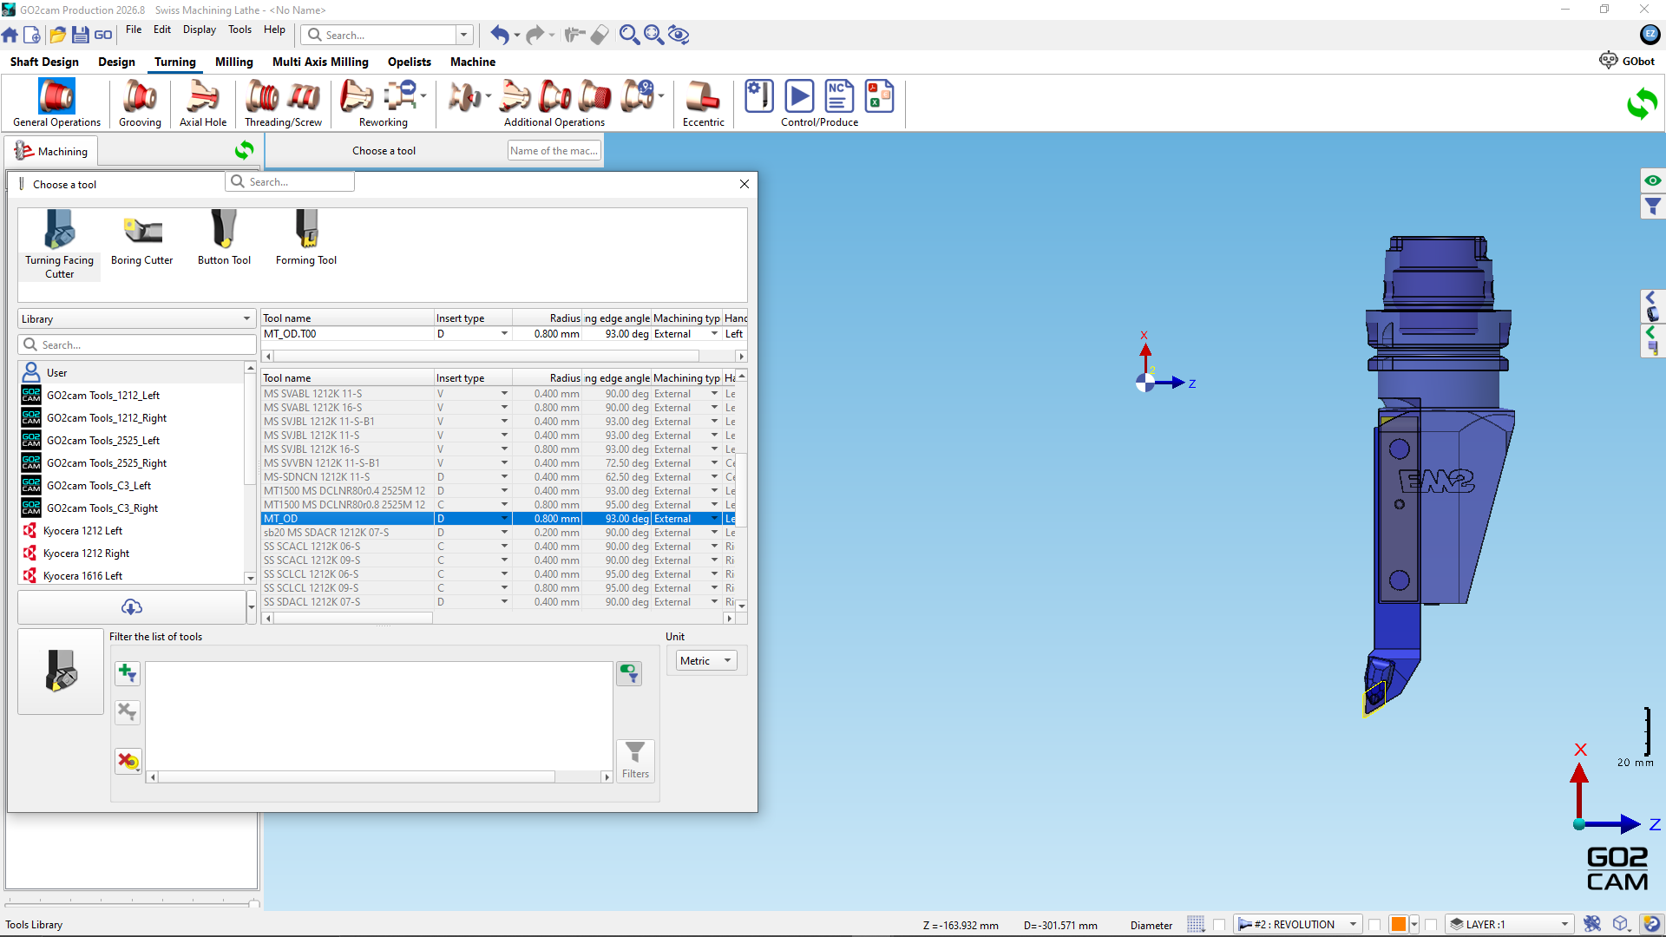Click the GO toolbar icon

(x=103, y=35)
